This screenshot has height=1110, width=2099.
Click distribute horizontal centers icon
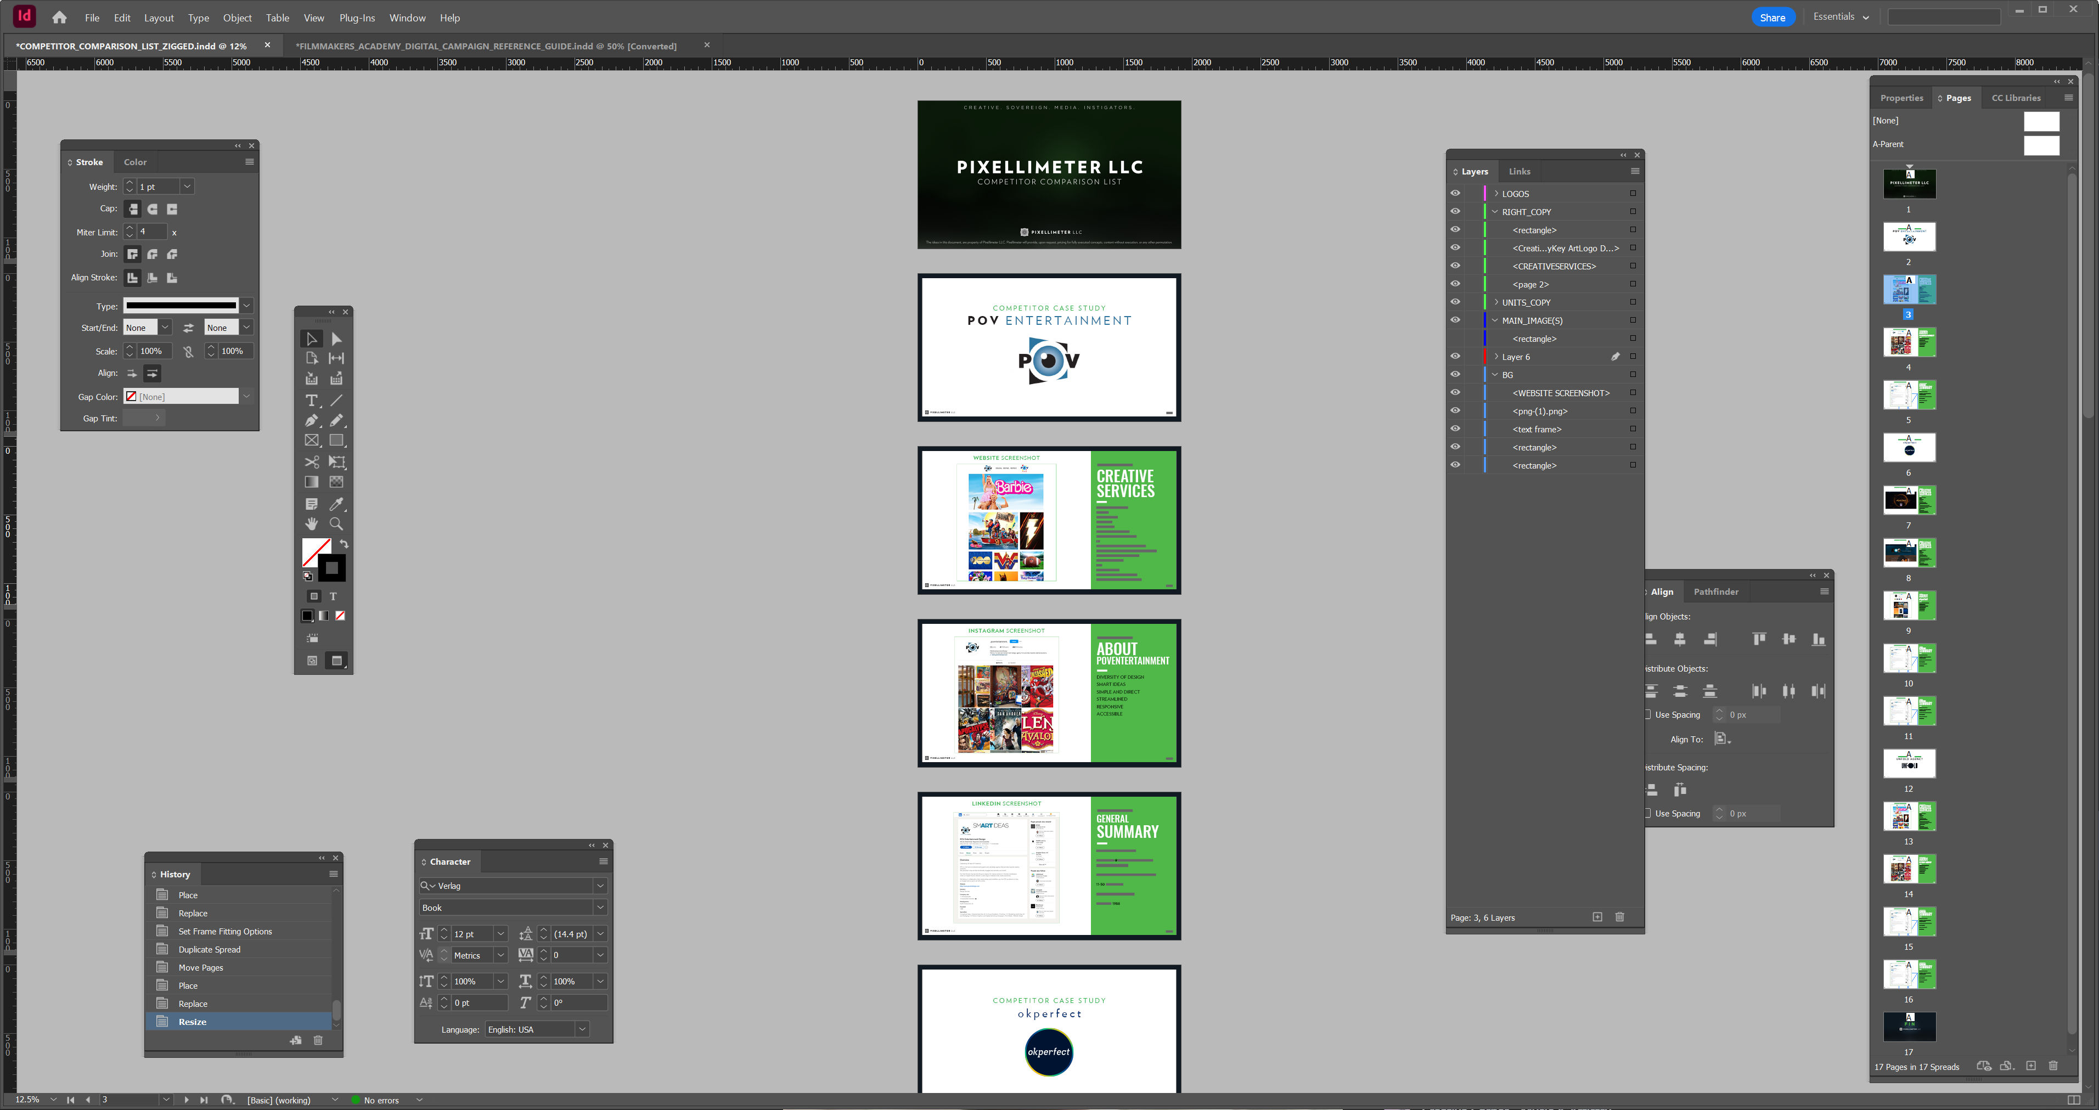click(x=1788, y=691)
